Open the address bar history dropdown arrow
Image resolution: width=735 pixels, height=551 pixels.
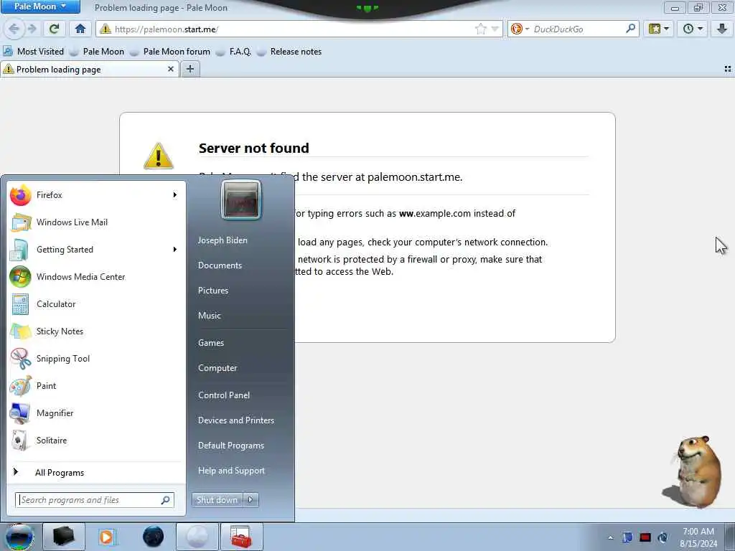495,29
